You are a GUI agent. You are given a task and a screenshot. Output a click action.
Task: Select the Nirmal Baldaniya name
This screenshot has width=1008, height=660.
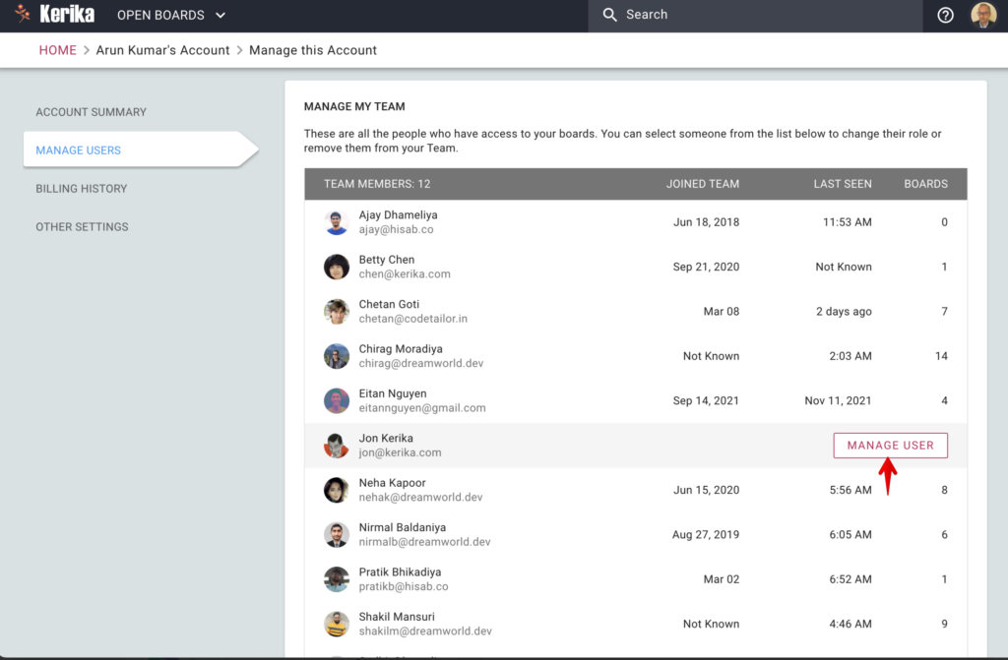[x=403, y=527]
